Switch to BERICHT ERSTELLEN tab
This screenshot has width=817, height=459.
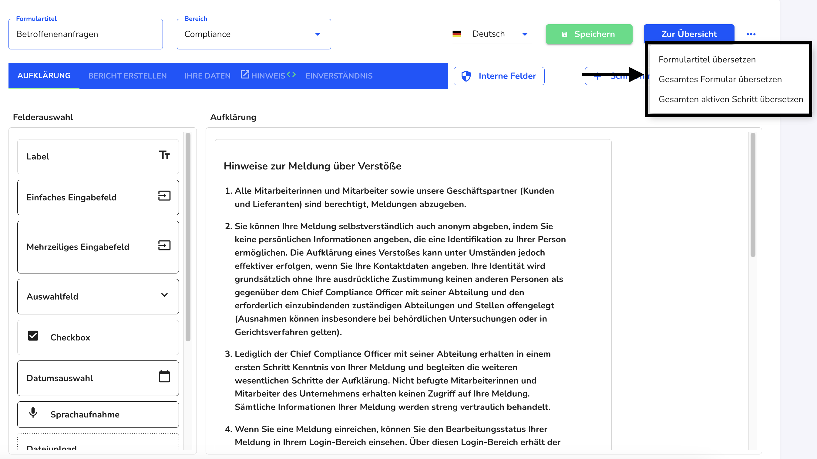pyautogui.click(x=127, y=76)
